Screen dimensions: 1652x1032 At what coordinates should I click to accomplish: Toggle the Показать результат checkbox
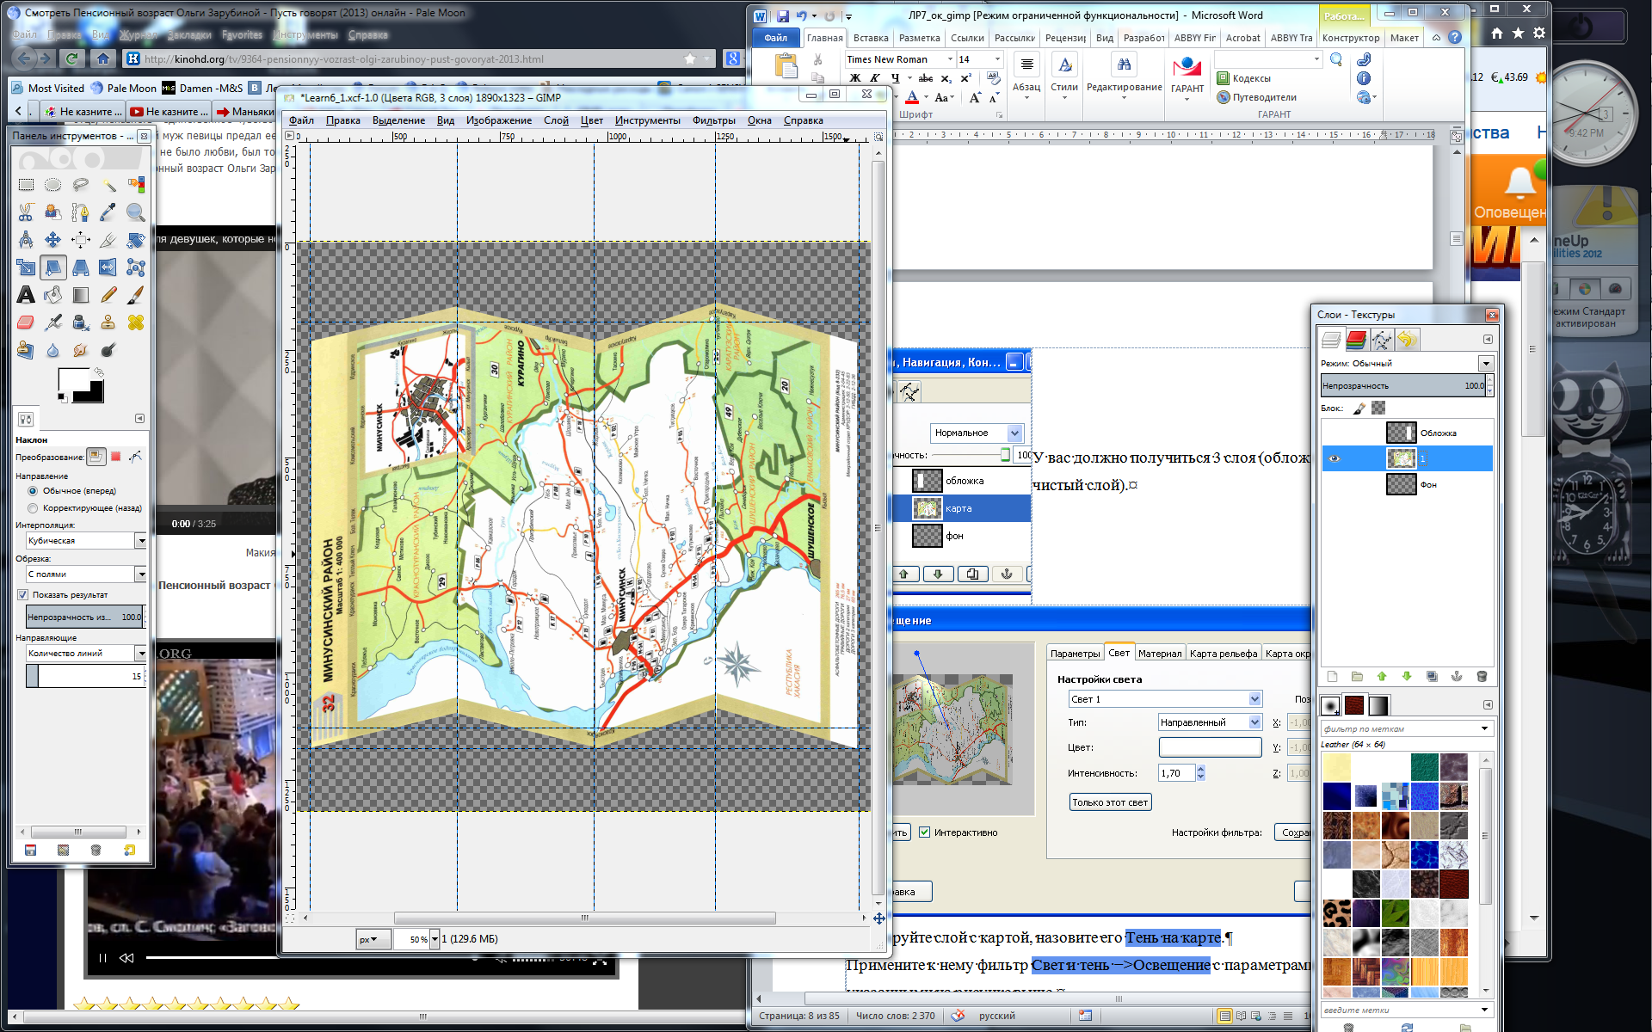[x=23, y=594]
